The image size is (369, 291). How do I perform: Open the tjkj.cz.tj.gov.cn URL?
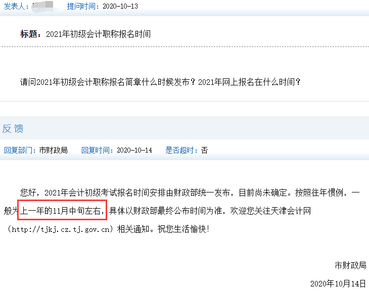tap(61, 229)
